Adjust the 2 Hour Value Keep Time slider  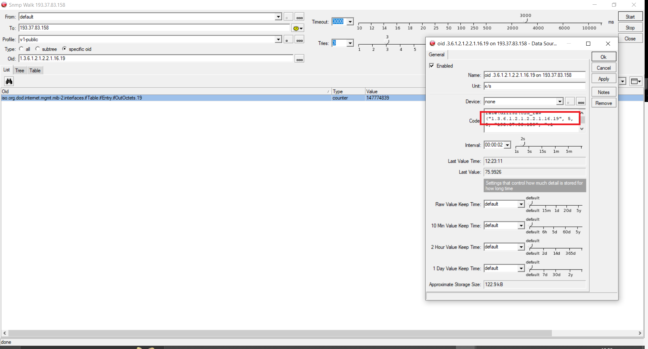point(530,247)
